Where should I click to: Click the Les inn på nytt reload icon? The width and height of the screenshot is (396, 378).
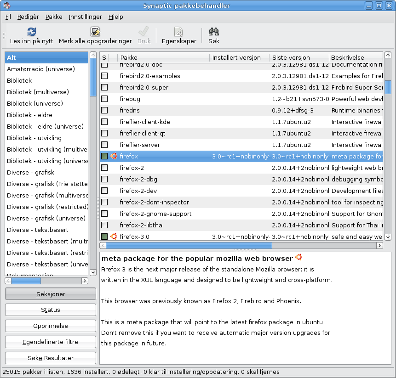pos(32,32)
